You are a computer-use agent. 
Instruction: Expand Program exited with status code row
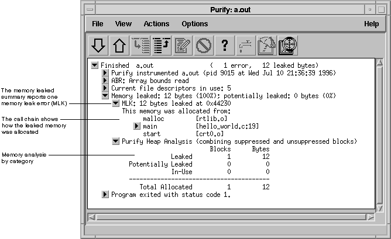coord(105,194)
